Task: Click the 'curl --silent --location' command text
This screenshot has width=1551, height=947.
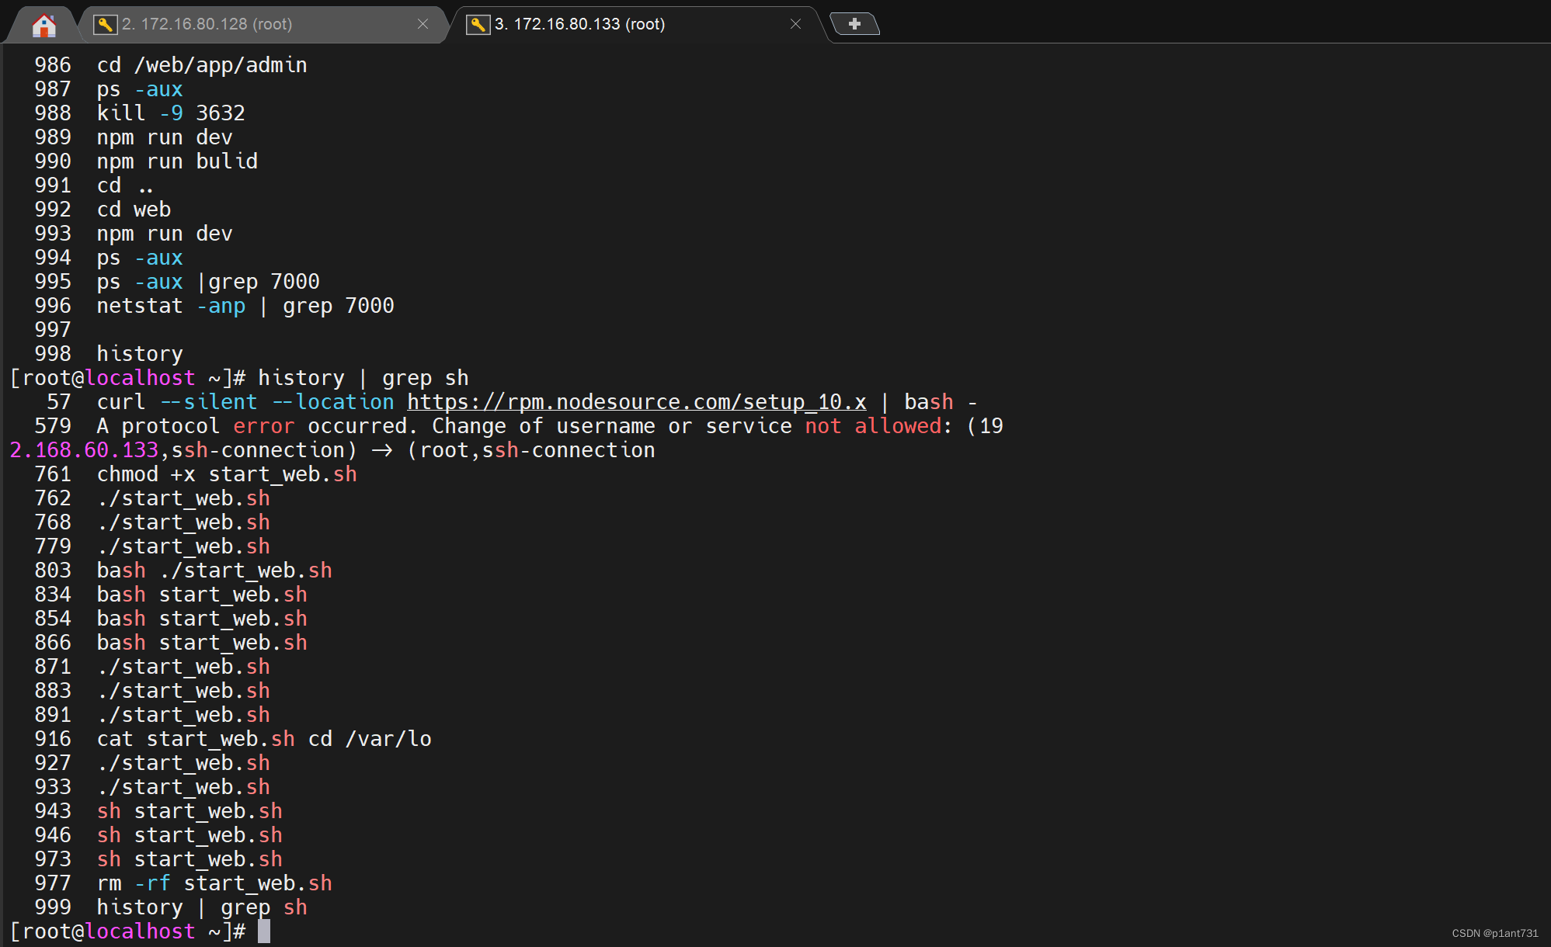Action: (x=245, y=402)
